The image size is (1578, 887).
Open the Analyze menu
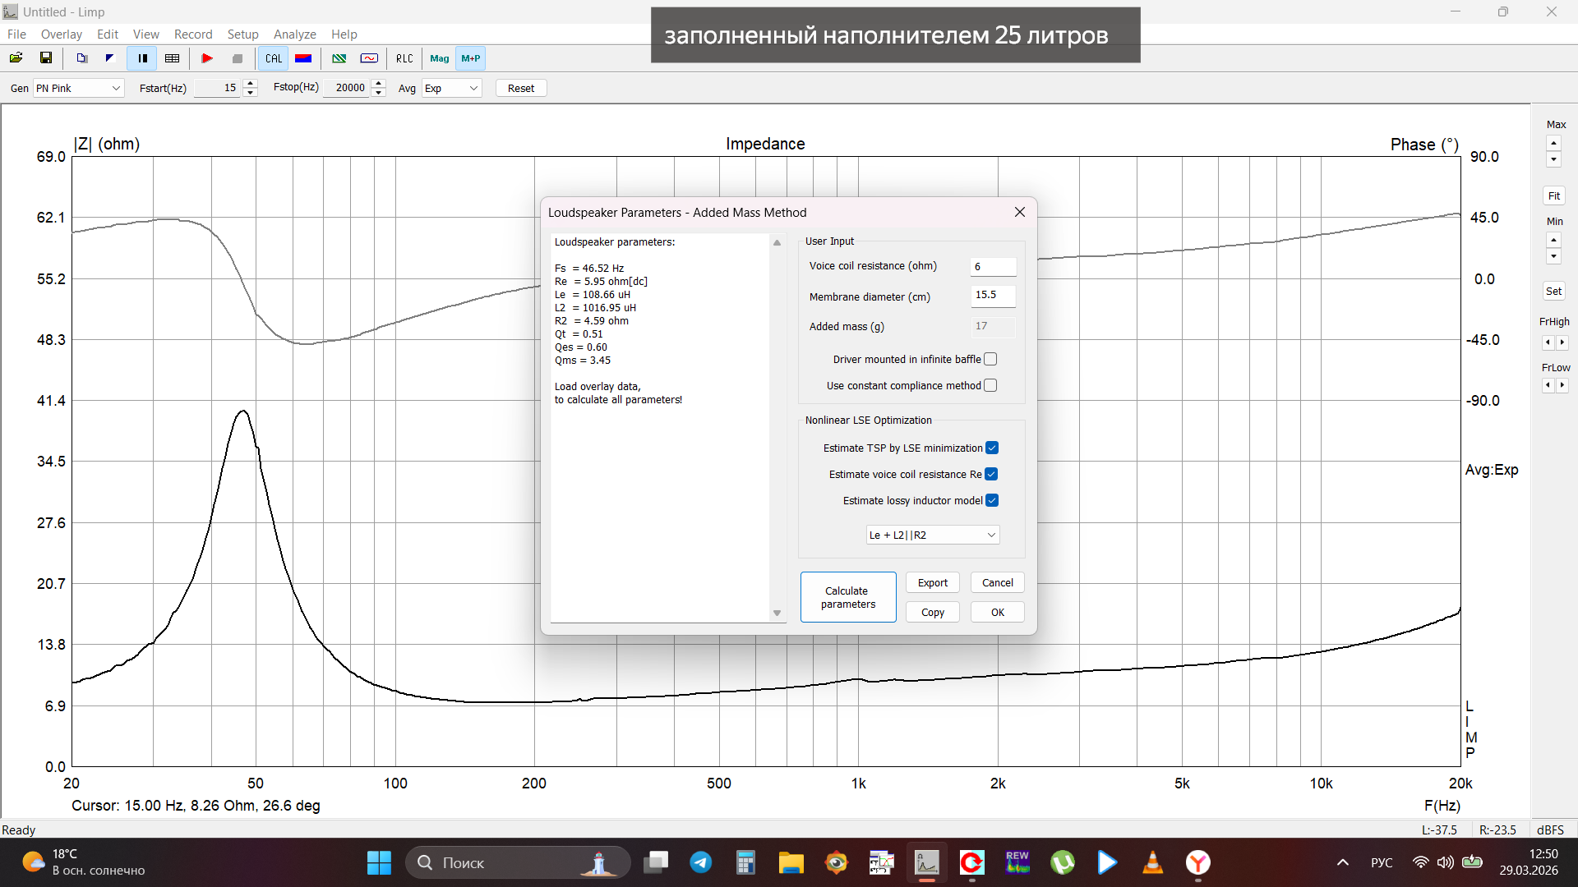294,34
